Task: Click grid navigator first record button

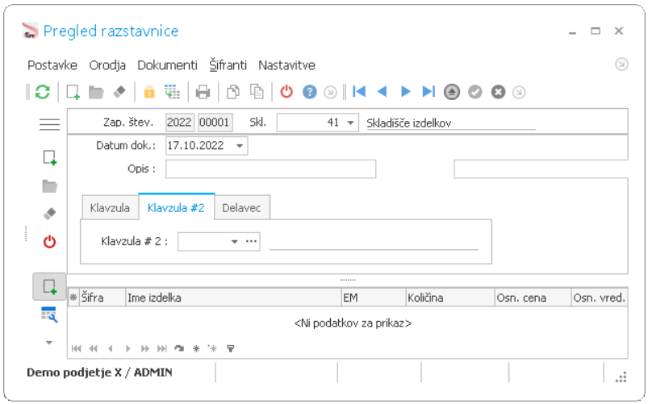Action: [x=76, y=348]
